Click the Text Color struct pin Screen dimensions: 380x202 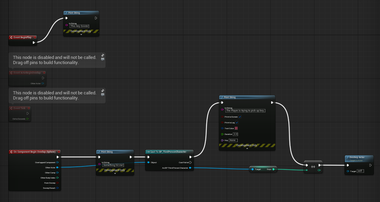click(x=222, y=128)
